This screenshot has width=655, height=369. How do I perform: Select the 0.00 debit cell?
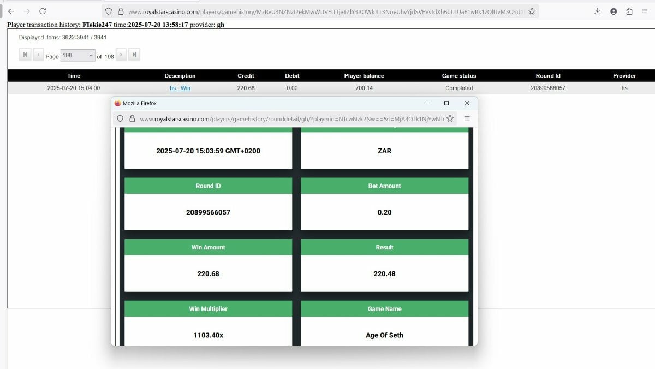point(292,88)
